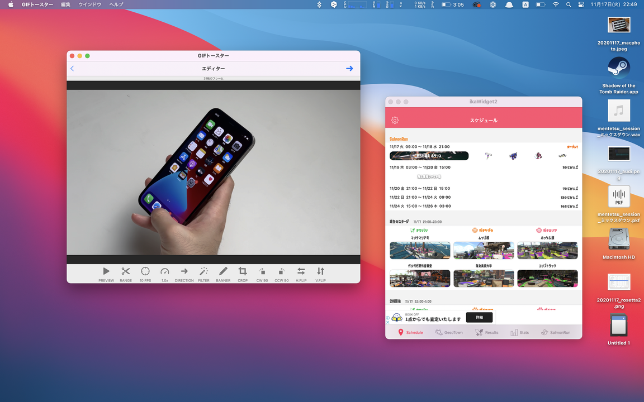
Task: Open the ヘルプ menu
Action: tap(116, 4)
